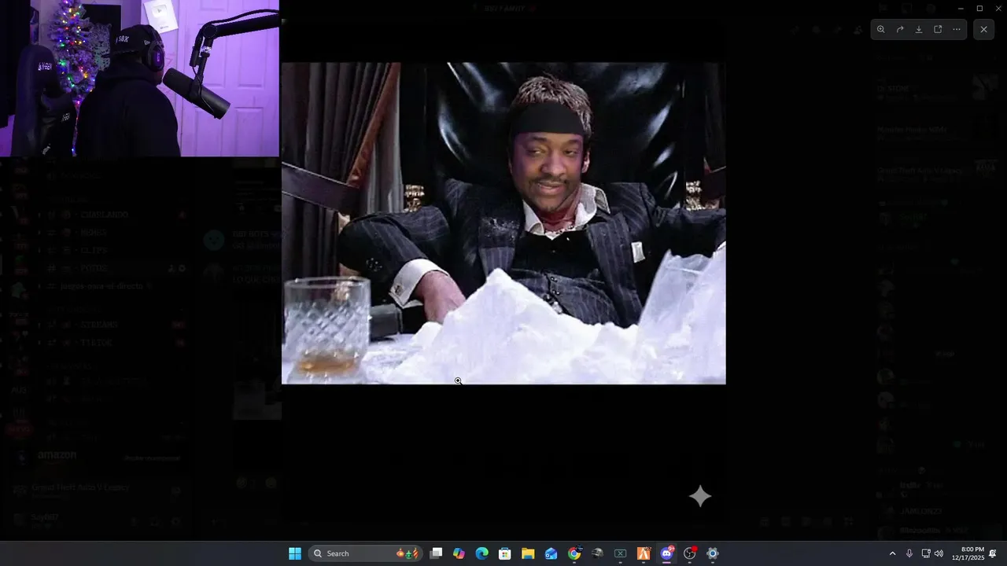Maximize or restore the Discord window
Screen dimensions: 1007x566
coord(979,8)
